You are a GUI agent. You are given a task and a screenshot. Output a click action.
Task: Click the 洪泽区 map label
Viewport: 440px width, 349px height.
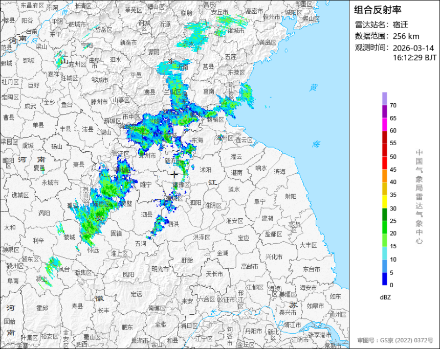click(x=202, y=238)
